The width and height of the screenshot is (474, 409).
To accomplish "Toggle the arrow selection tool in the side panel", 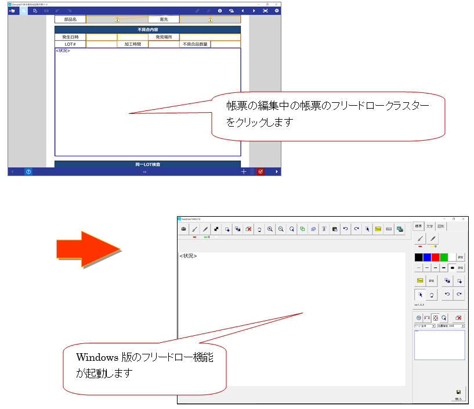I will [421, 295].
